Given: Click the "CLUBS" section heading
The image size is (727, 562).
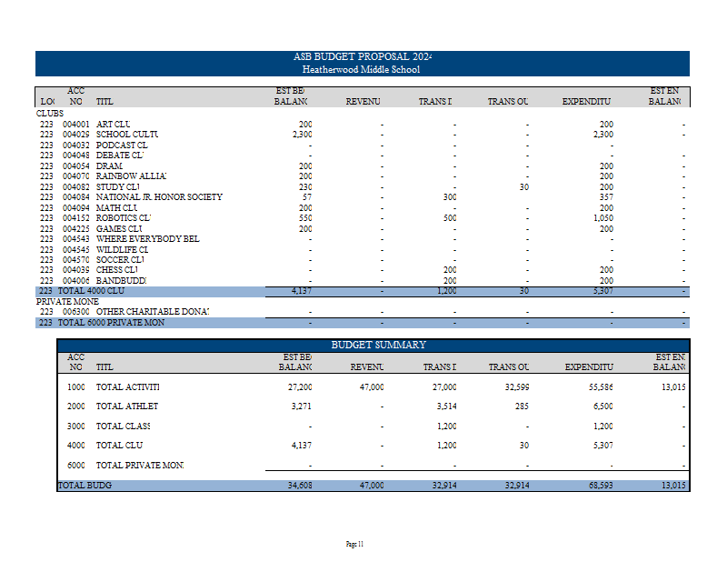Looking at the screenshot, I should pos(50,114).
